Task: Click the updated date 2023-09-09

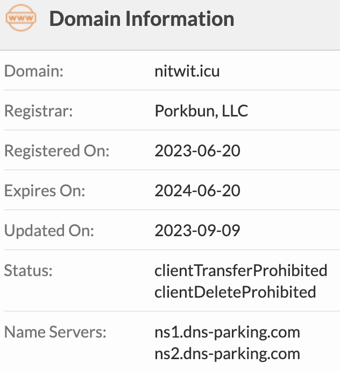Action: pos(197,231)
